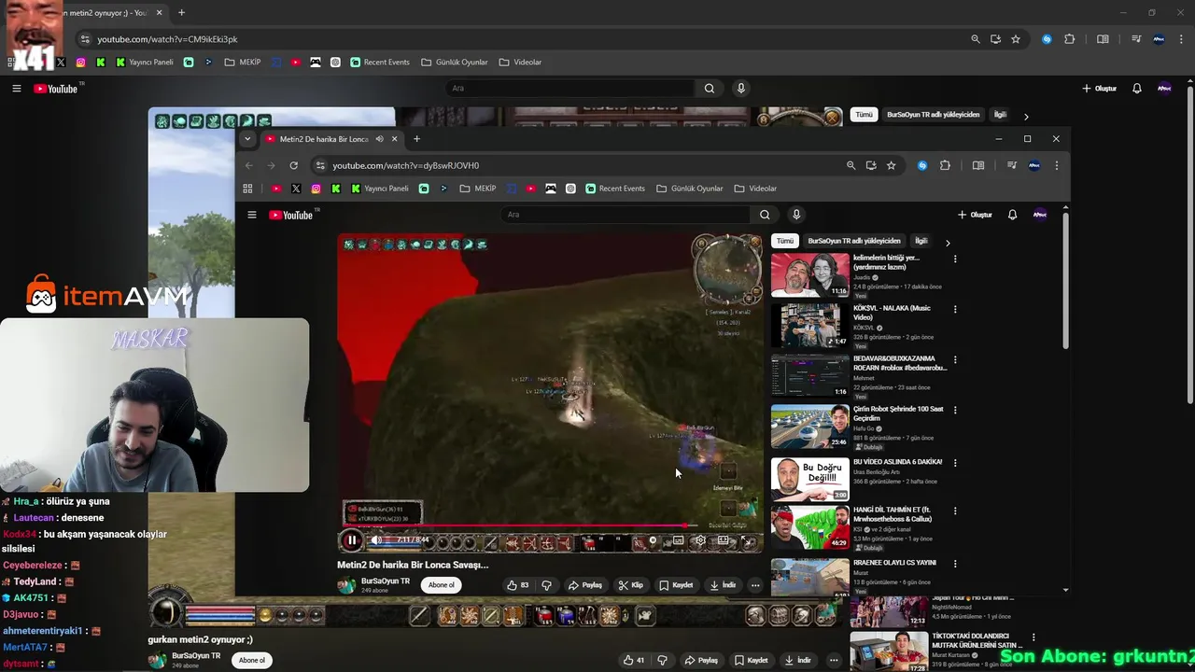Toggle autoplay switch in video player
The width and height of the screenshot is (1195, 672).
point(653,540)
